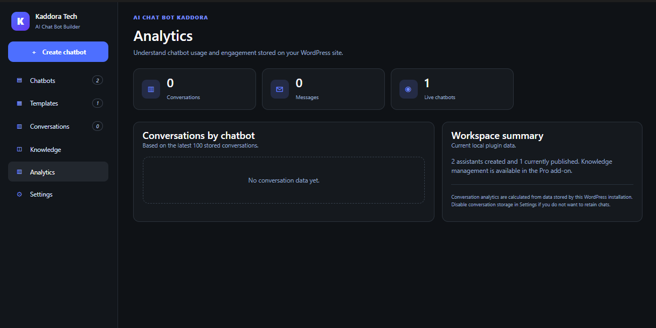Screen dimensions: 656x328
Task: Click the Workspace summary heading
Action: point(497,136)
